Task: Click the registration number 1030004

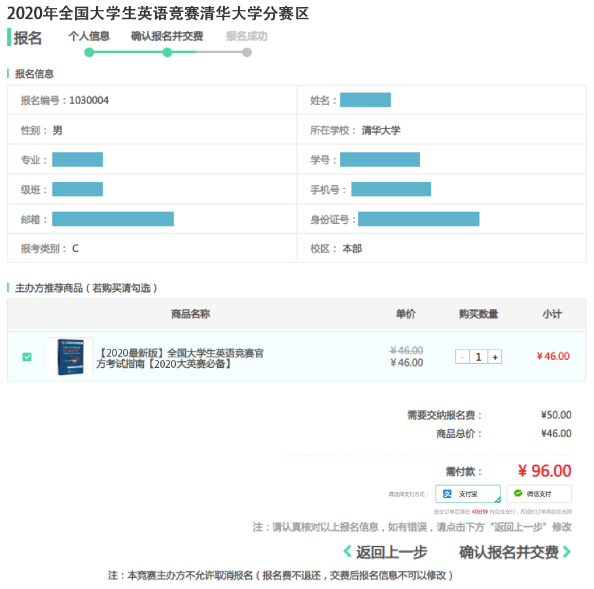Action: coord(89,101)
